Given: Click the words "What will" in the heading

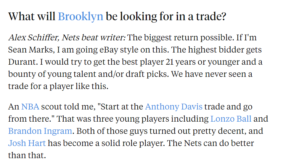Looking at the screenshot, I should pyautogui.click(x=32, y=17).
